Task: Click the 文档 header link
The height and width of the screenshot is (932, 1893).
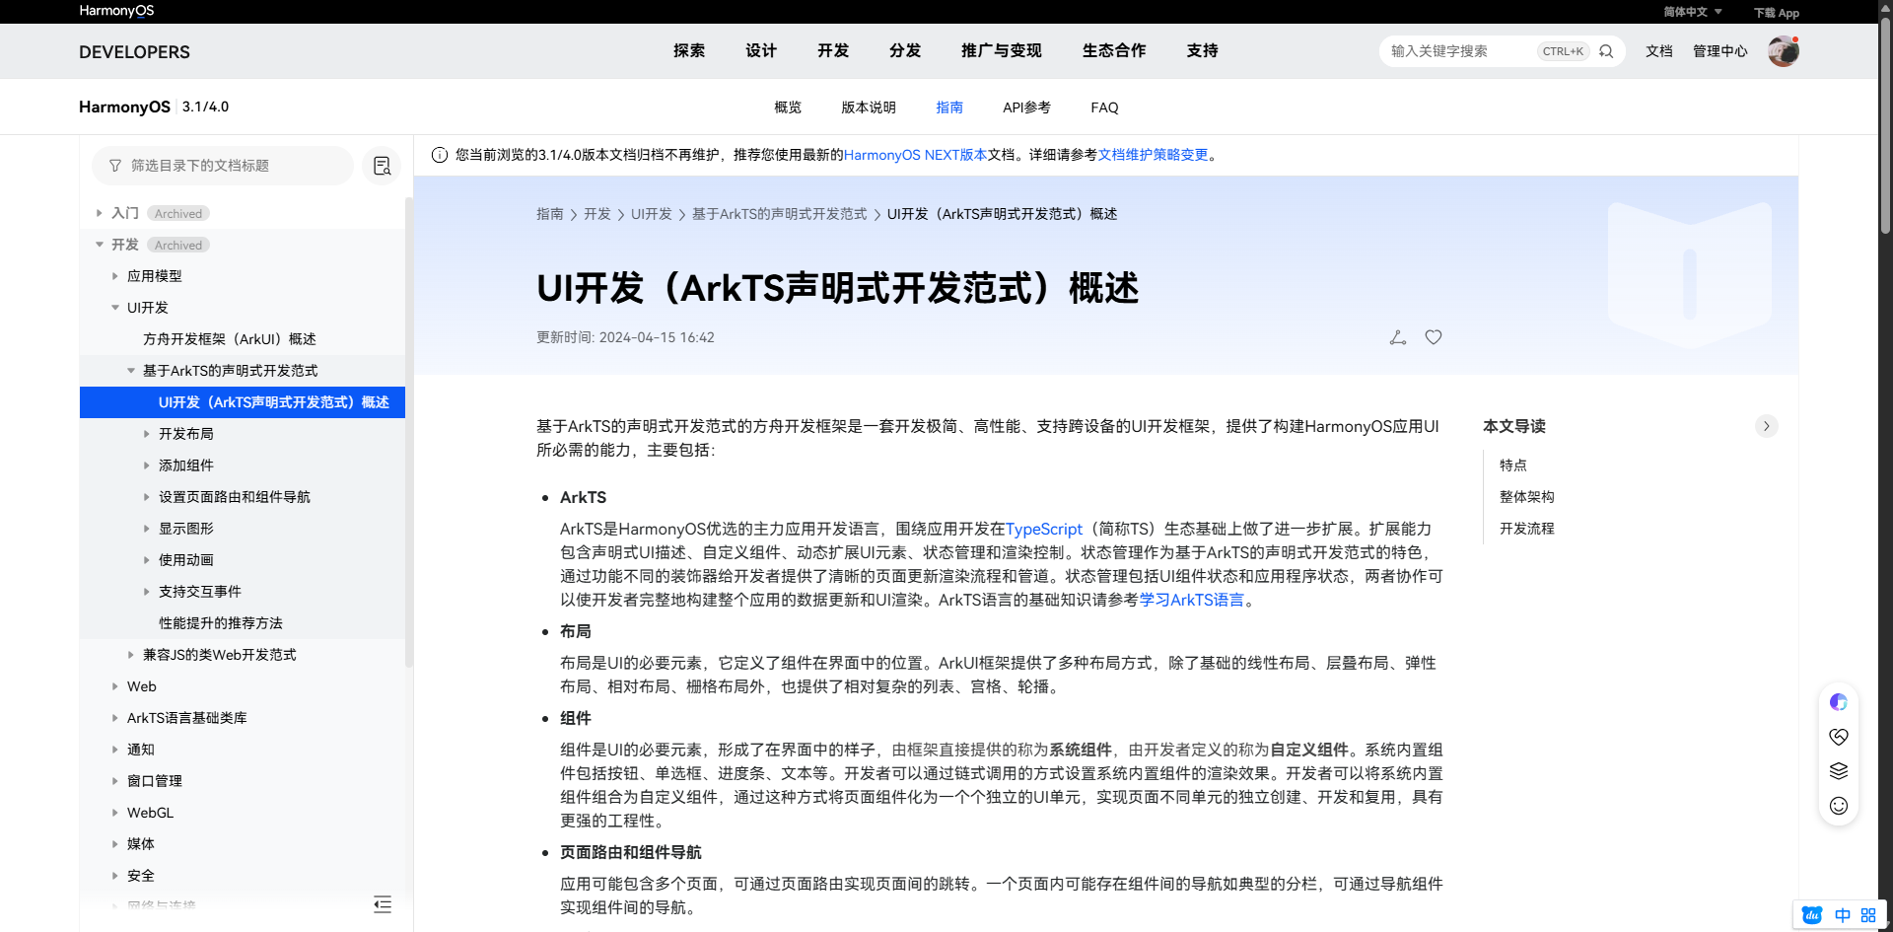Action: (1659, 51)
